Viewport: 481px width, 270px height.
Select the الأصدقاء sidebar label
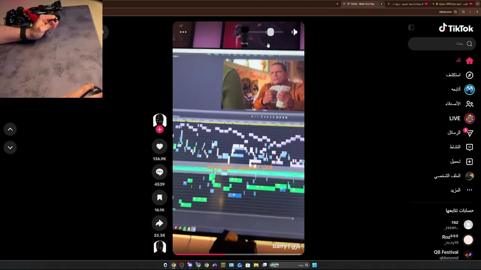coord(453,104)
